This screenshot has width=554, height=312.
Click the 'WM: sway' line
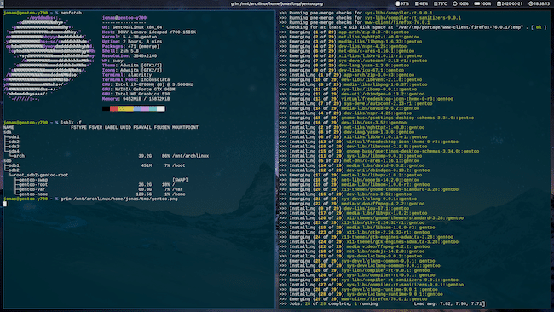[113, 61]
